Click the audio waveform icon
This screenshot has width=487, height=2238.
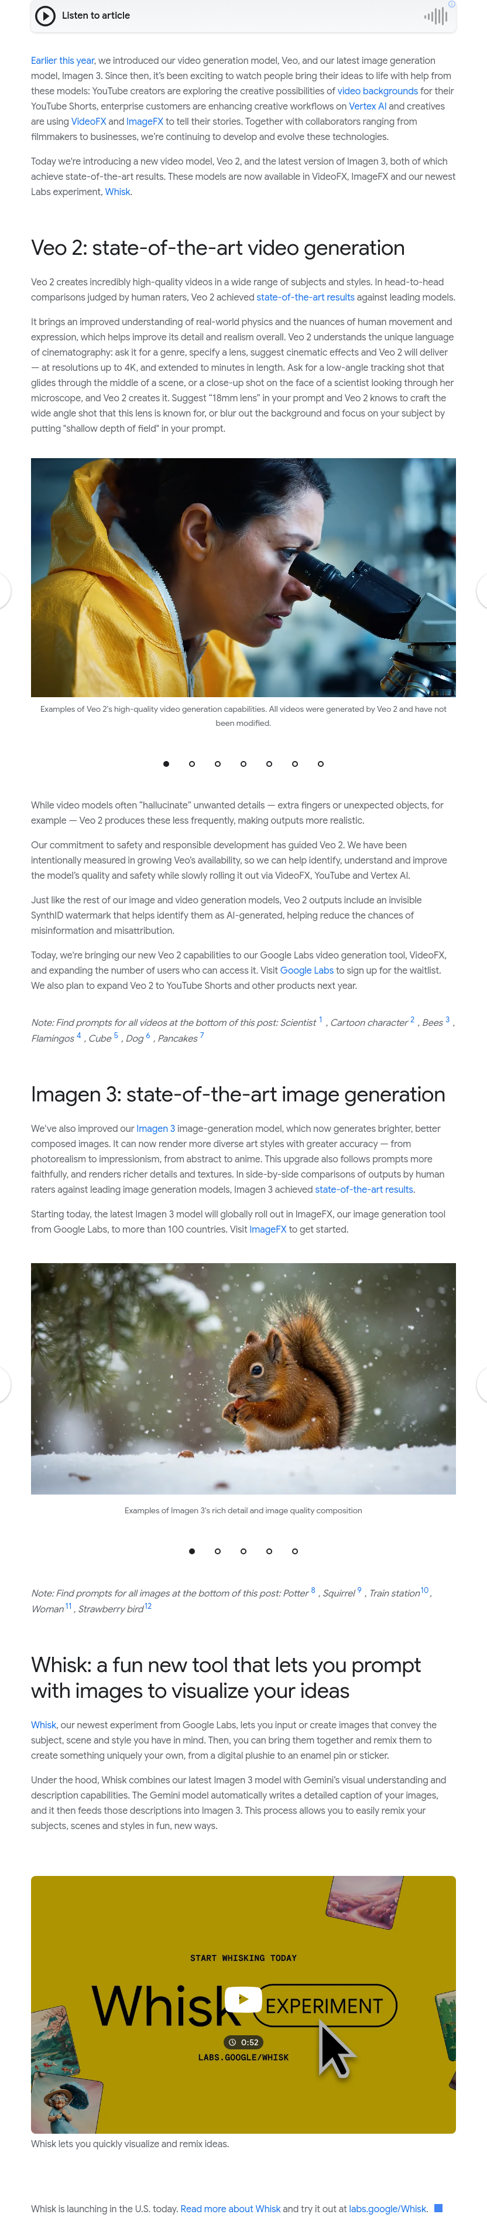pyautogui.click(x=435, y=16)
